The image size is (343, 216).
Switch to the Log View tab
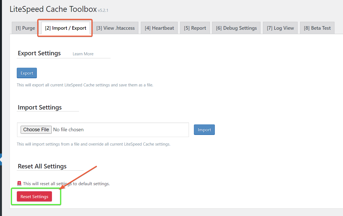tap(280, 28)
